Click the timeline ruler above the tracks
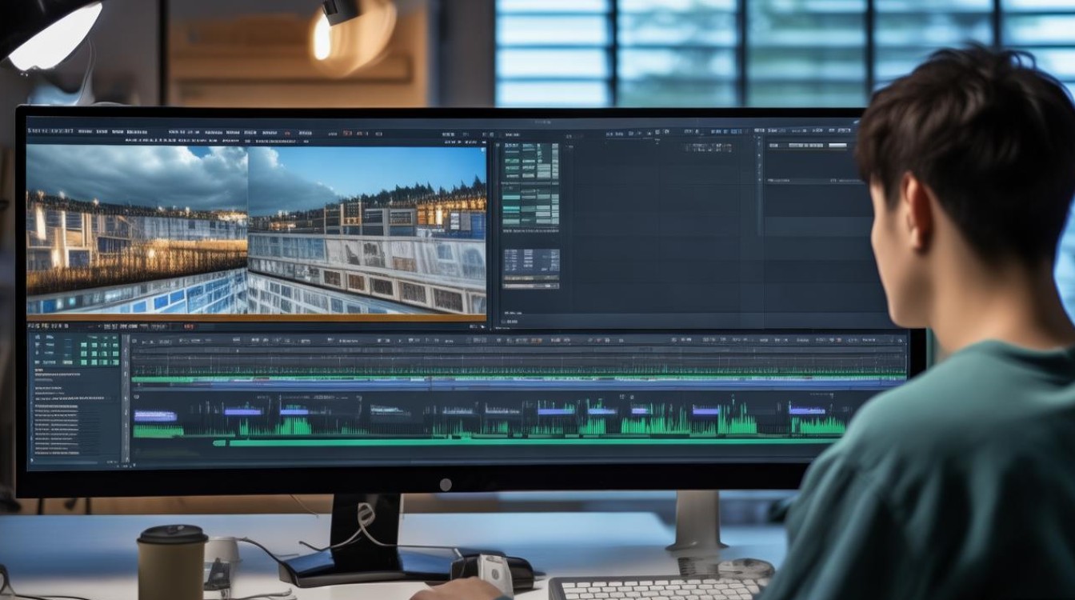This screenshot has width=1075, height=600. point(518,341)
